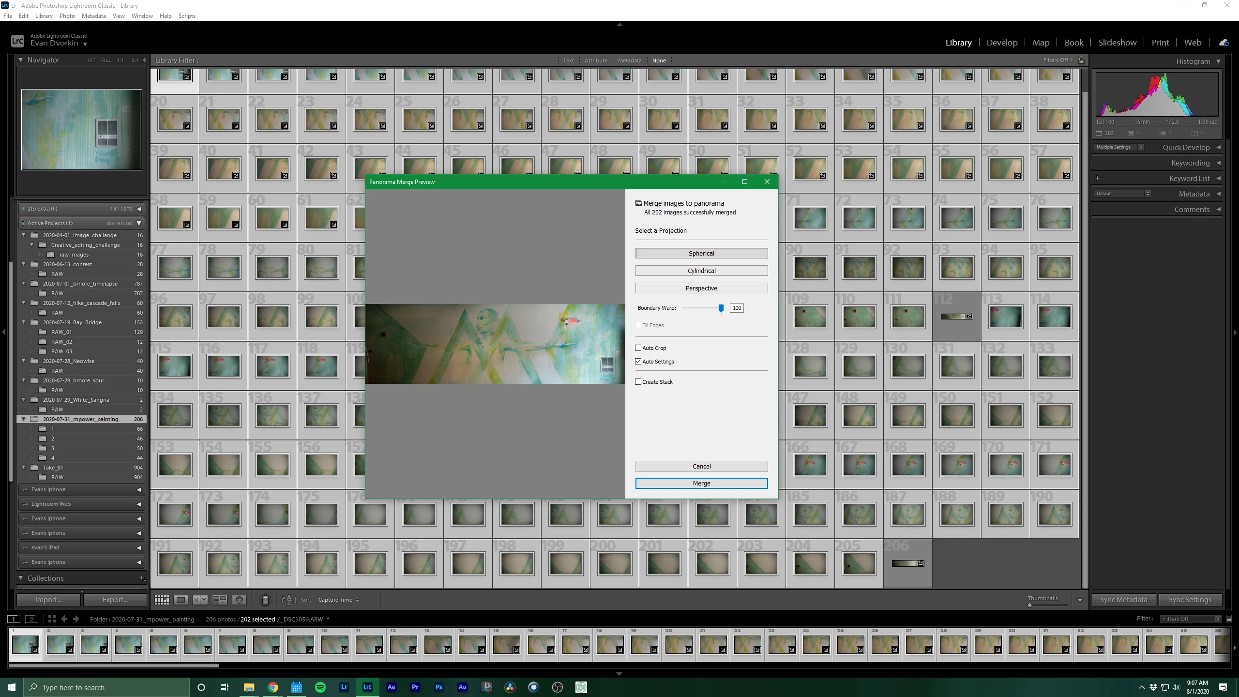
Task: Choose the Cylindrical projection button
Action: tap(701, 271)
